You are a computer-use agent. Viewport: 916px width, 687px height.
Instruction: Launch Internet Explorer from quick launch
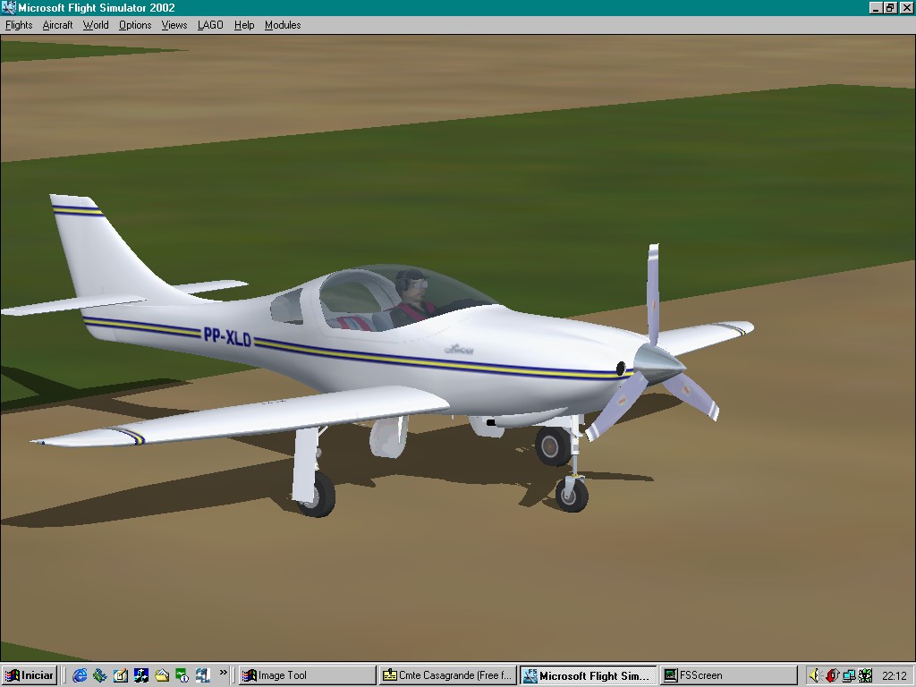coord(80,675)
